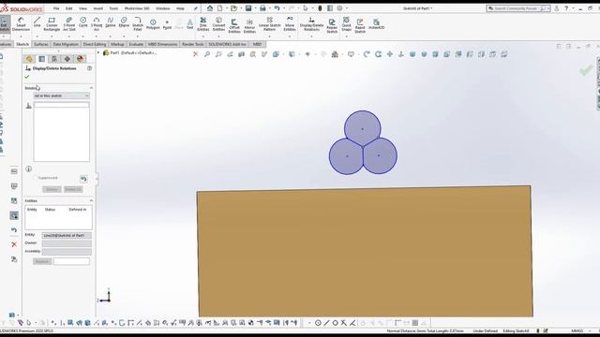
Task: Click the Undo icon in title toolbar
Action: [x=277, y=8]
